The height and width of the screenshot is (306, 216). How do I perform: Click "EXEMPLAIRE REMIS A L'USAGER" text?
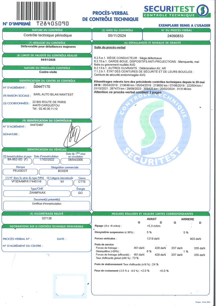point(184,25)
